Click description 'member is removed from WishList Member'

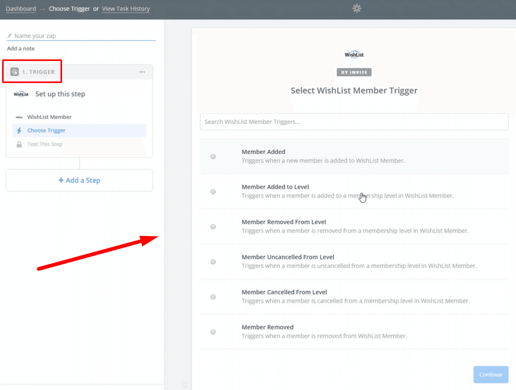tap(324, 336)
